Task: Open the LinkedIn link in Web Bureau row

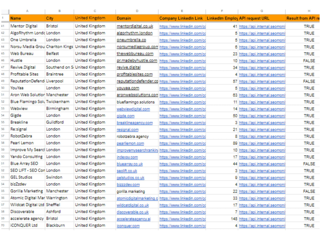Action: 182,54
